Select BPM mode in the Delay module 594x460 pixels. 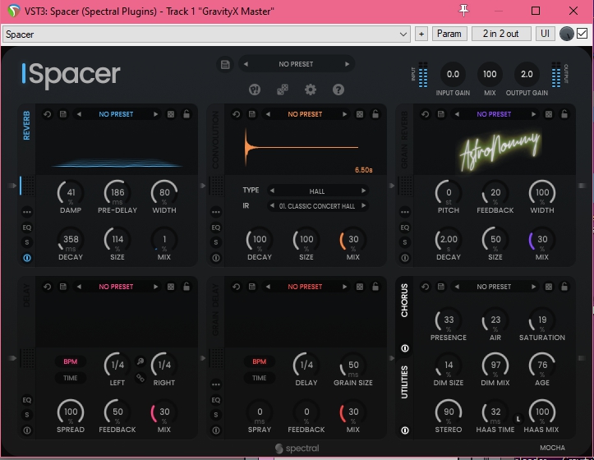click(x=71, y=361)
